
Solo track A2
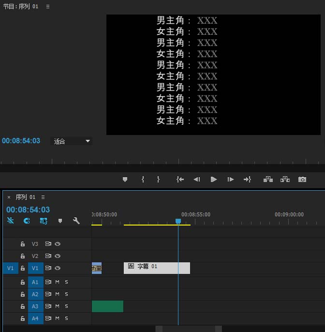pyautogui.click(x=66, y=294)
